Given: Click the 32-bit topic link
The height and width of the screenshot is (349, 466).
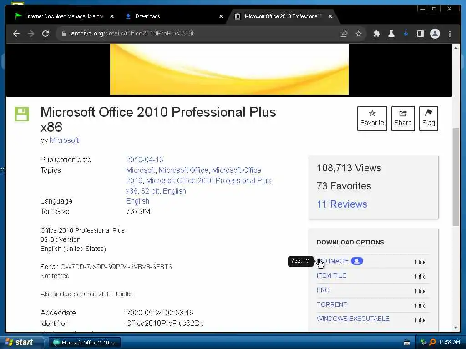Looking at the screenshot, I should coord(150,191).
